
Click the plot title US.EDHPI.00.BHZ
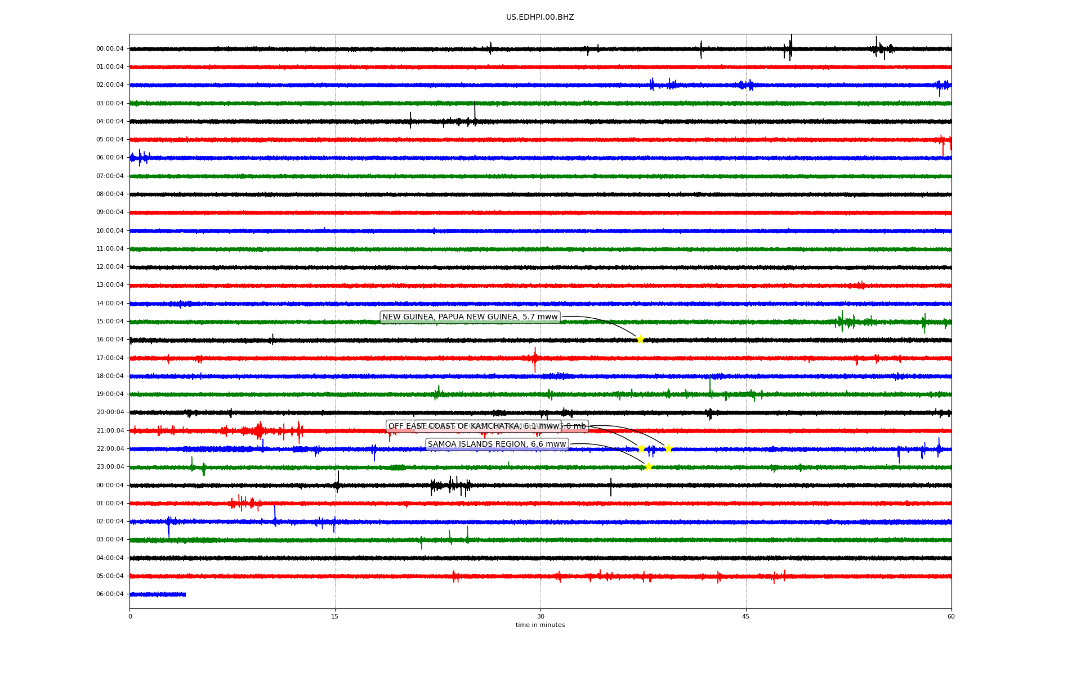[540, 17]
